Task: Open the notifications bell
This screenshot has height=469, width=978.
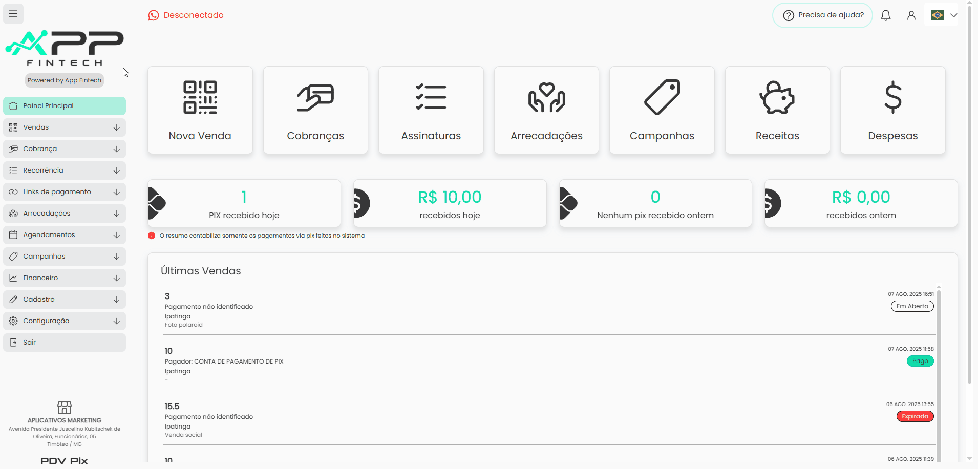Action: 886,15
